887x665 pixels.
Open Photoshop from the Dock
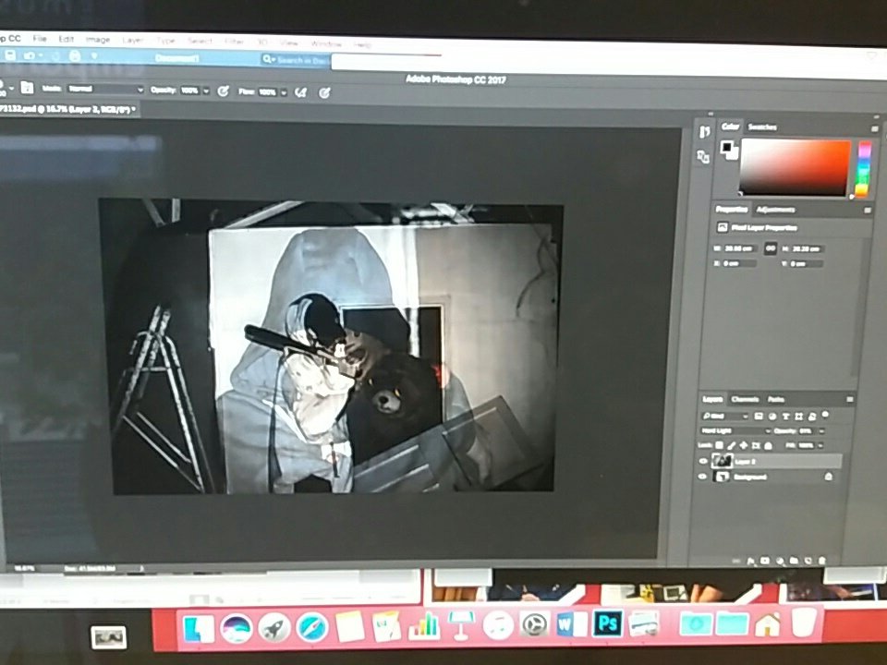[608, 624]
